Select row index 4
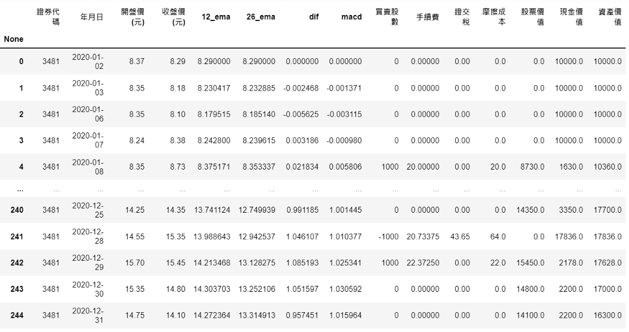This screenshot has height=332, width=629. tap(21, 167)
